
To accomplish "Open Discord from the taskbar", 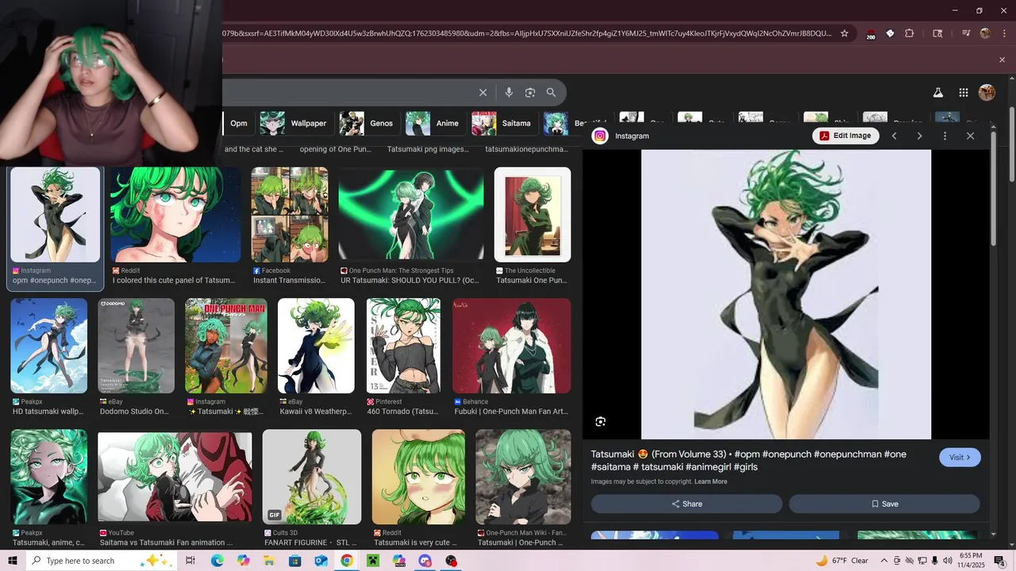I will (425, 561).
